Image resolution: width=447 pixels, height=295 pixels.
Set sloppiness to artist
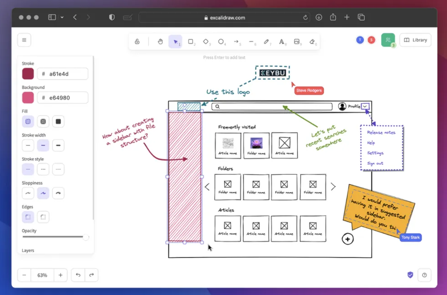(43, 193)
